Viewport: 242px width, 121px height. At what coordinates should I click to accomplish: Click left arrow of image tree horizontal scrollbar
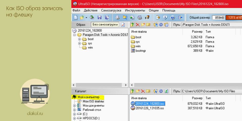[x=74, y=85]
